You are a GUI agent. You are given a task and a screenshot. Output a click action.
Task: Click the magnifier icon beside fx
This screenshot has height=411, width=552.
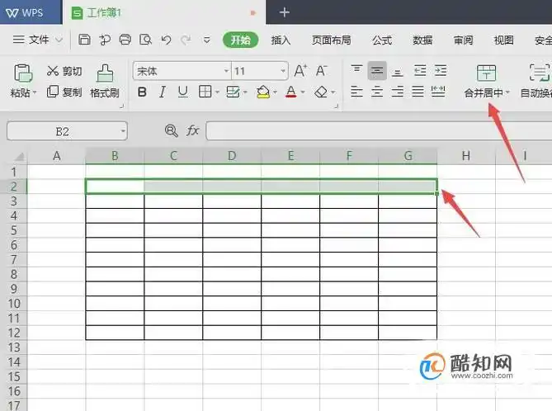(172, 130)
